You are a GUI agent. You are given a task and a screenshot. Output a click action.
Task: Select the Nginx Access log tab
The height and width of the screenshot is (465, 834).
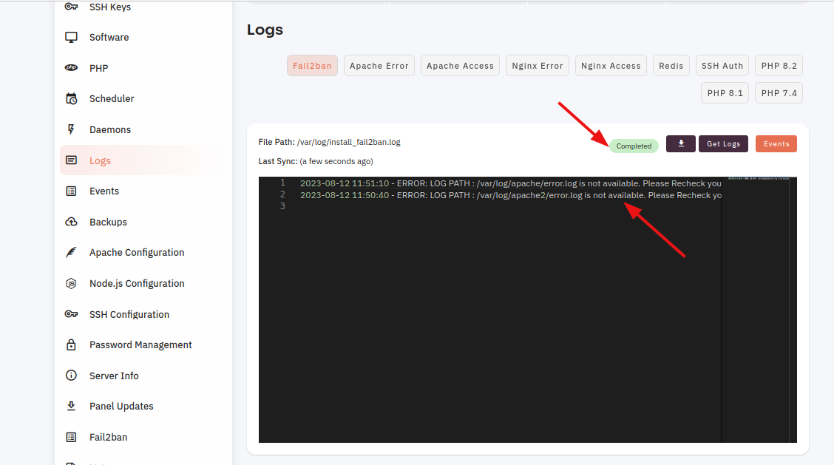pos(611,66)
